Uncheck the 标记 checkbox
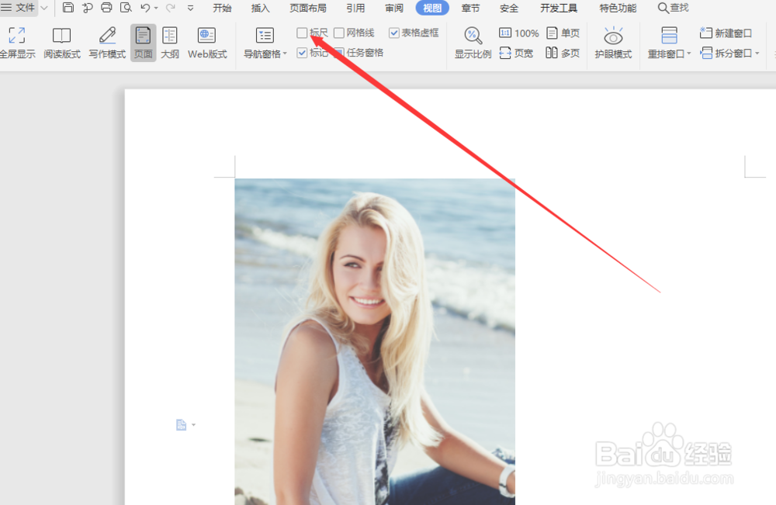Image resolution: width=776 pixels, height=505 pixels. click(x=302, y=53)
